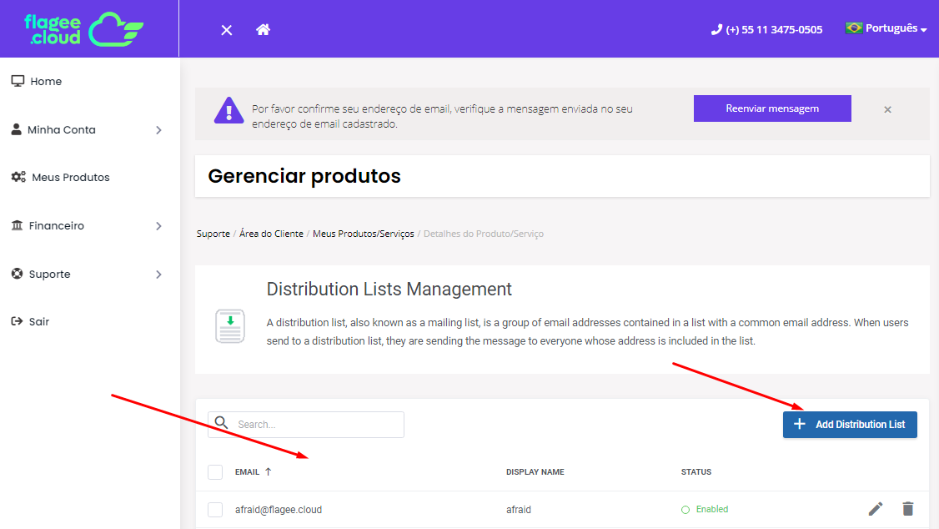
Task: Edit afraid@flagee.cloud with the pencil icon
Action: click(875, 509)
